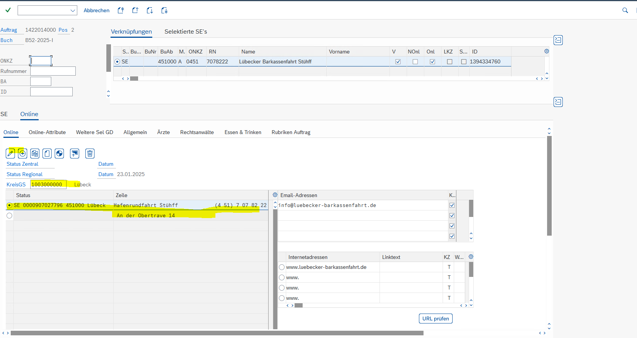The width and height of the screenshot is (637, 338).
Task: Select radio for SE 0000907027796 row
Action: tap(10, 205)
